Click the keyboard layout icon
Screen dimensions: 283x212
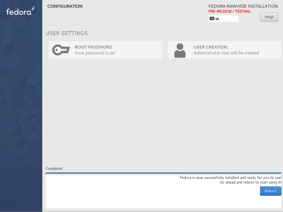point(212,18)
